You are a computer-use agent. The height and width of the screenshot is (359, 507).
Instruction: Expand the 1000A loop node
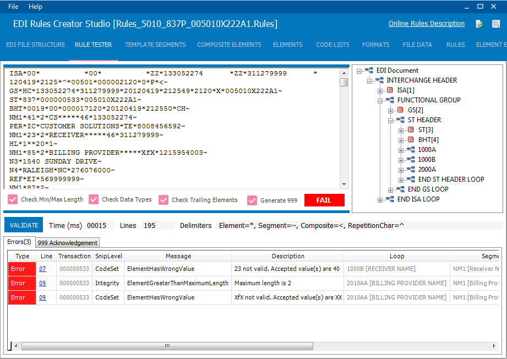401,151
